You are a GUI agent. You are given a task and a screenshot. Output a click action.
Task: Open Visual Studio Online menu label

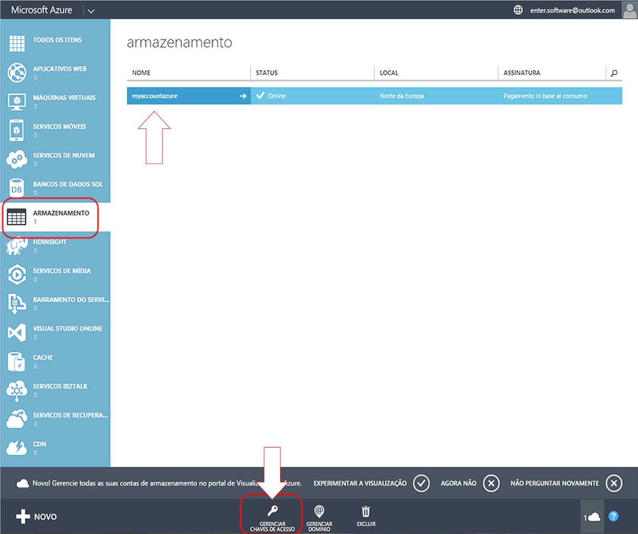point(68,329)
